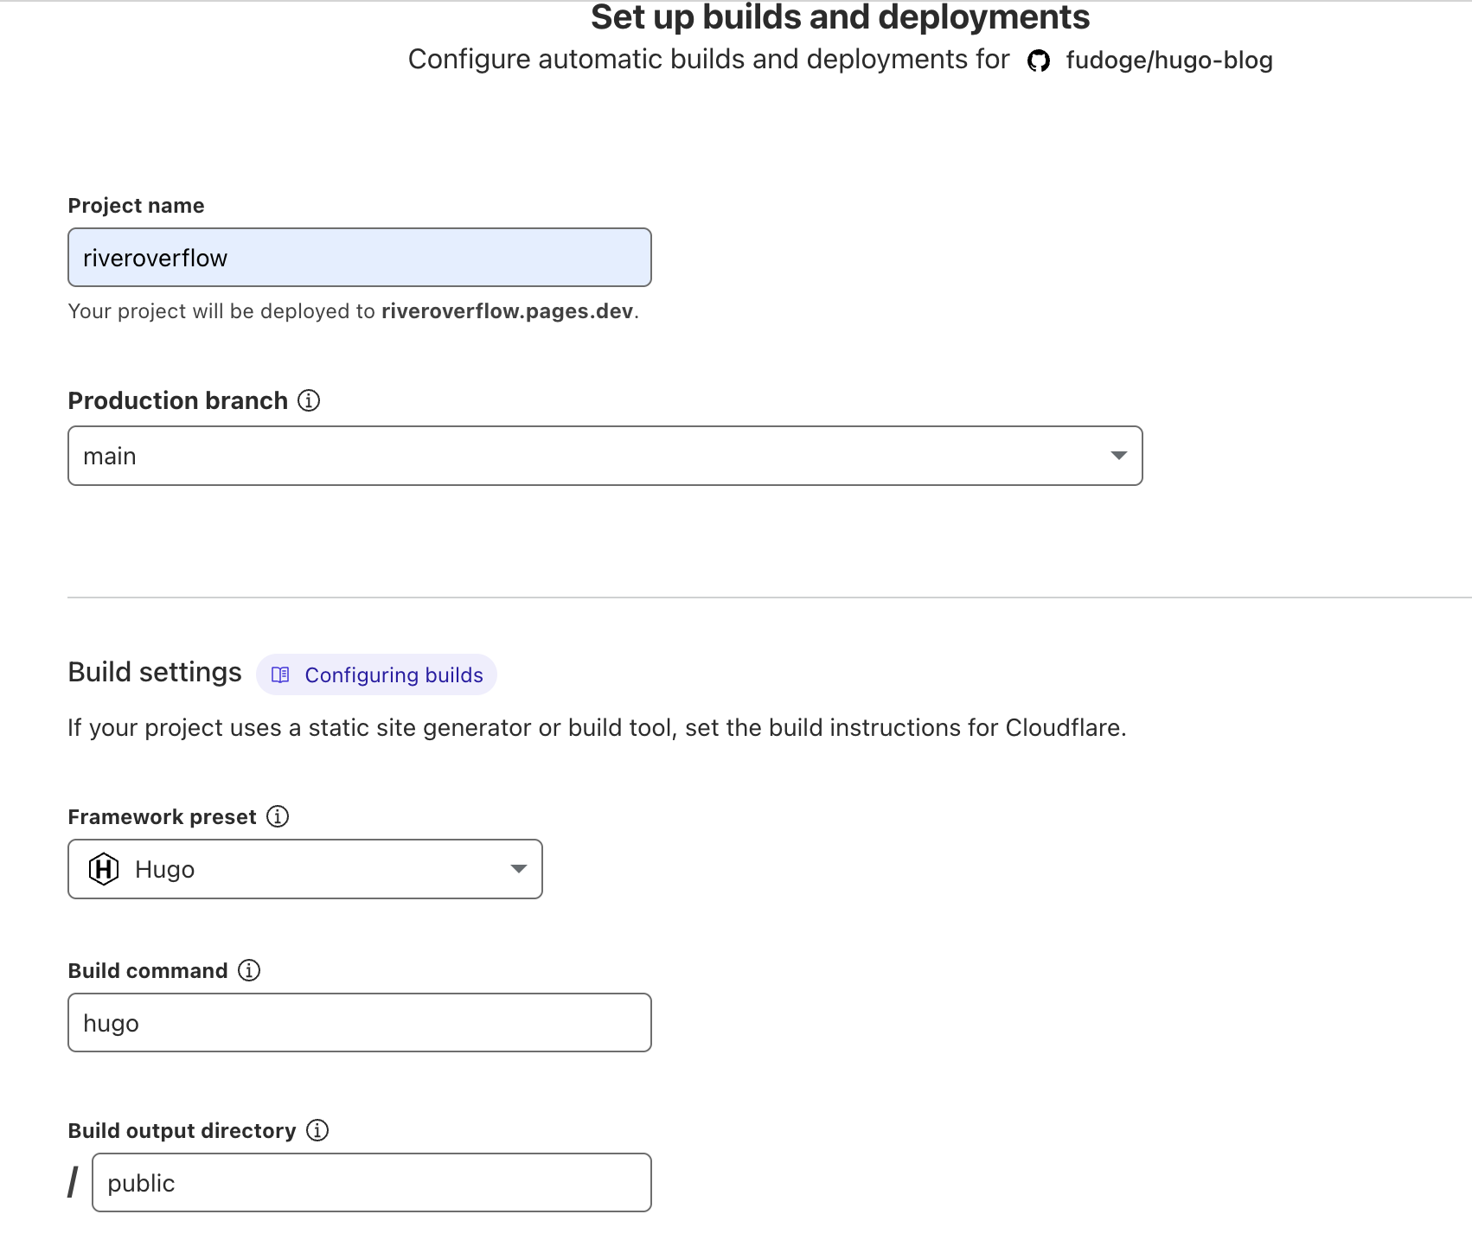Show the Framework preset info tooltip

(278, 816)
